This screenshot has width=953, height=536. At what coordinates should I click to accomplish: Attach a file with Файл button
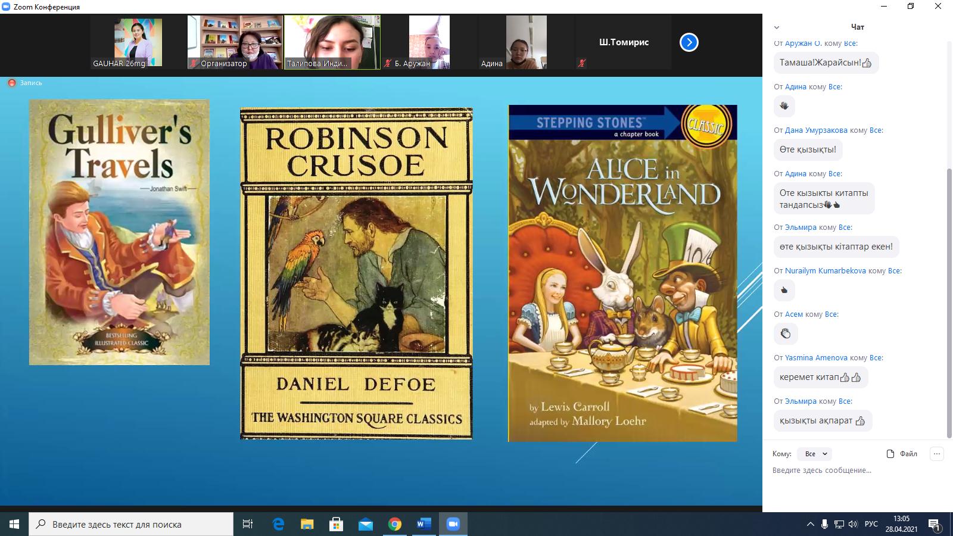(x=901, y=454)
